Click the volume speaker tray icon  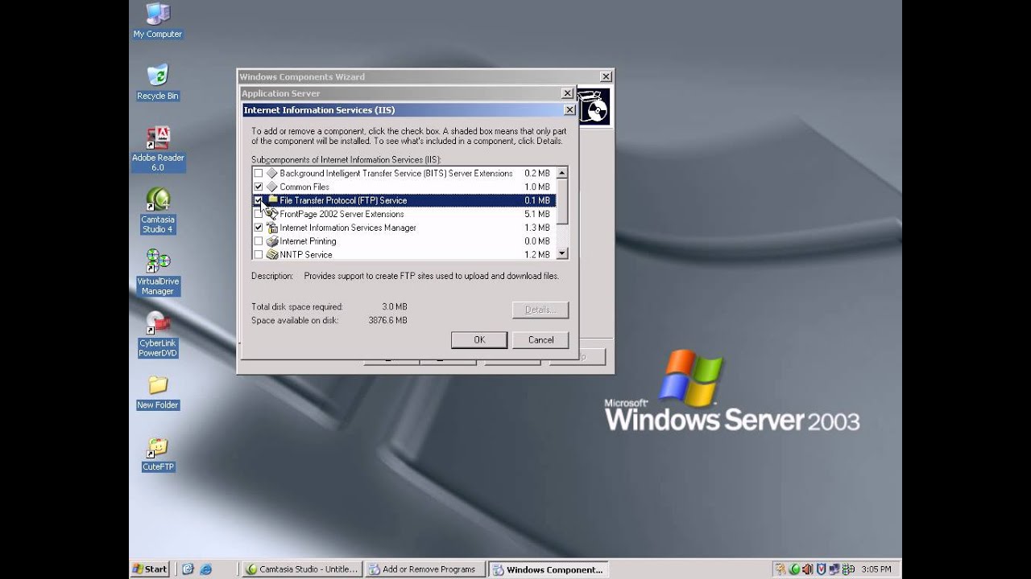click(808, 569)
